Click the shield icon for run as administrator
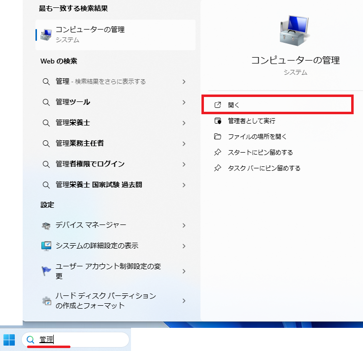Image resolution: width=363 pixels, height=351 pixels. (x=218, y=121)
